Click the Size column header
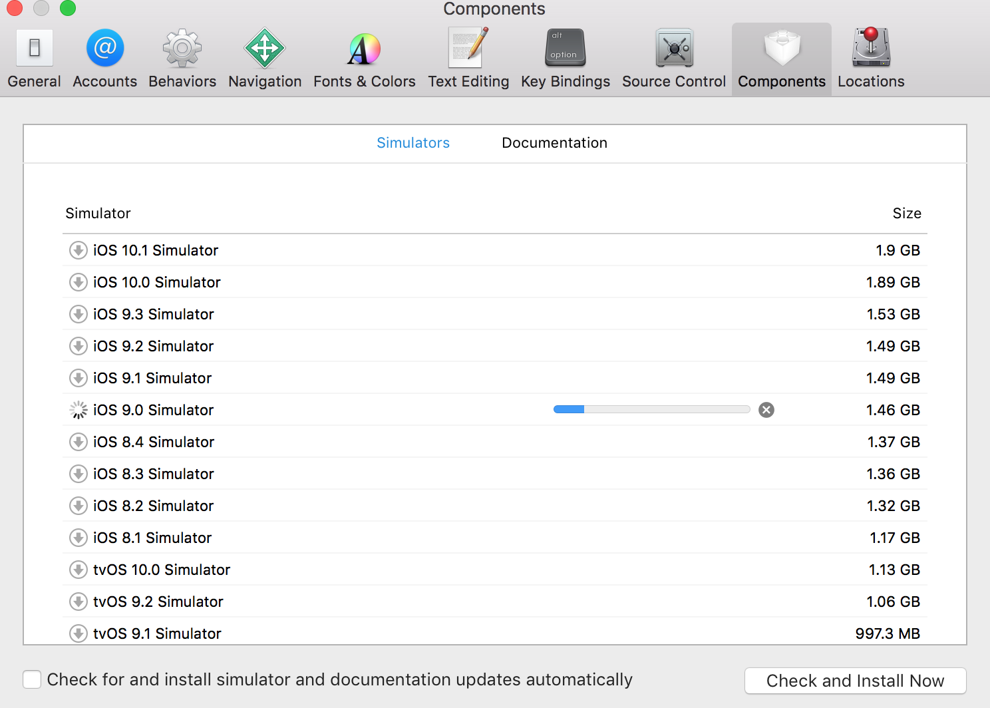990x708 pixels. (907, 214)
